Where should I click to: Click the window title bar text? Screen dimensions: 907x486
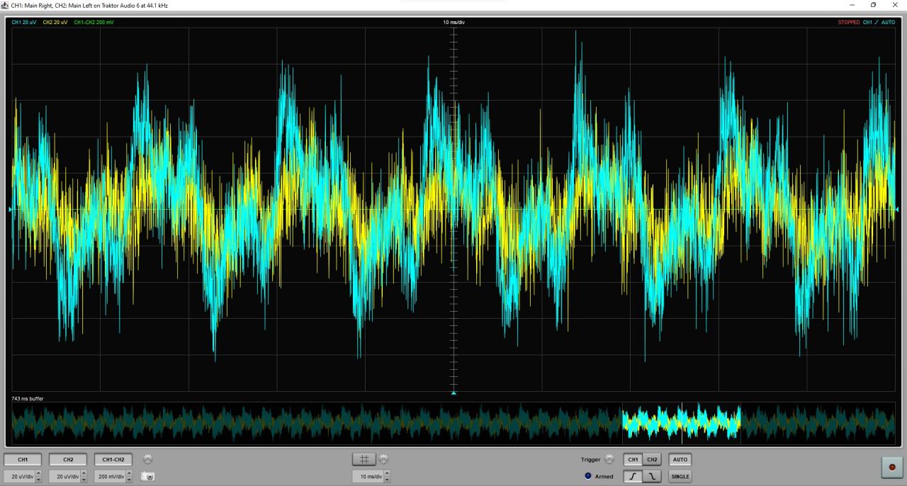pyautogui.click(x=89, y=5)
